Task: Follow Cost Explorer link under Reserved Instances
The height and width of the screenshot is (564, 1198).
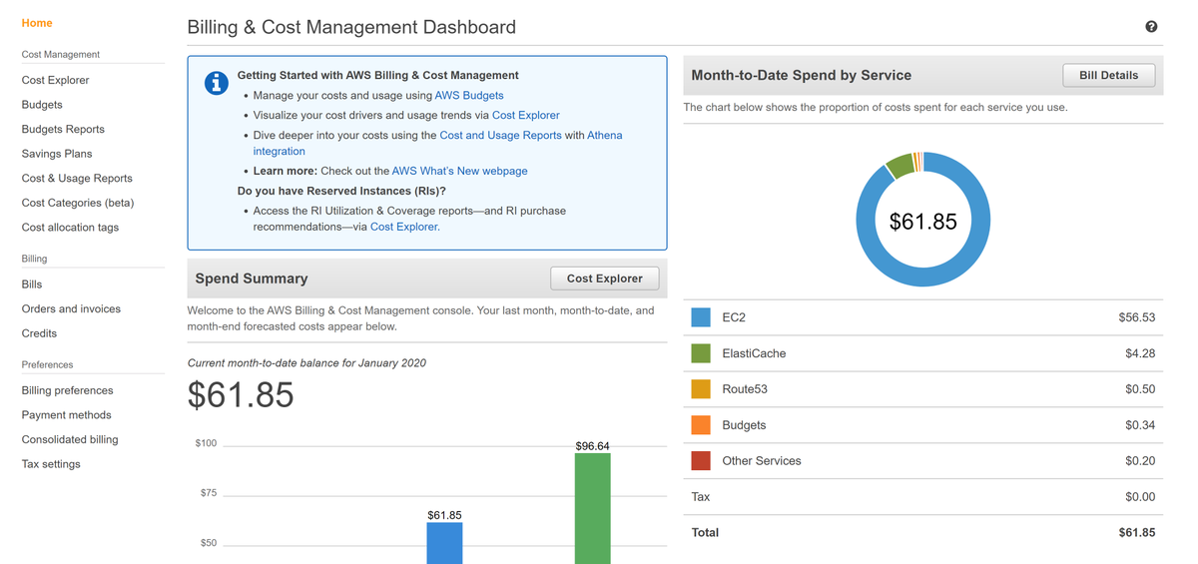Action: 405,227
